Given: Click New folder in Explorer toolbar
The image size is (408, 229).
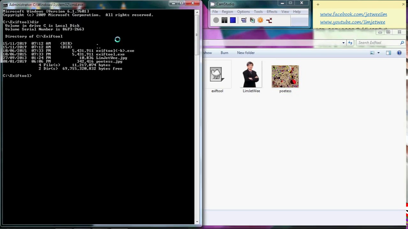Looking at the screenshot, I should pos(246,53).
